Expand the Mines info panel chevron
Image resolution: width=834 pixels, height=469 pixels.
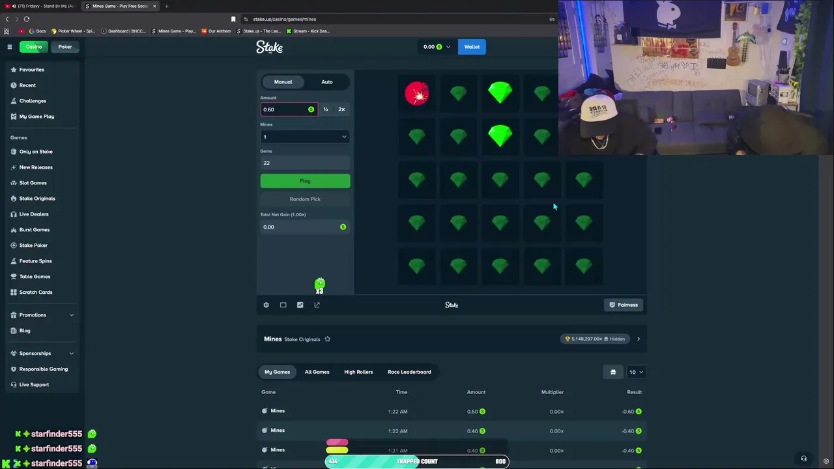(x=639, y=339)
